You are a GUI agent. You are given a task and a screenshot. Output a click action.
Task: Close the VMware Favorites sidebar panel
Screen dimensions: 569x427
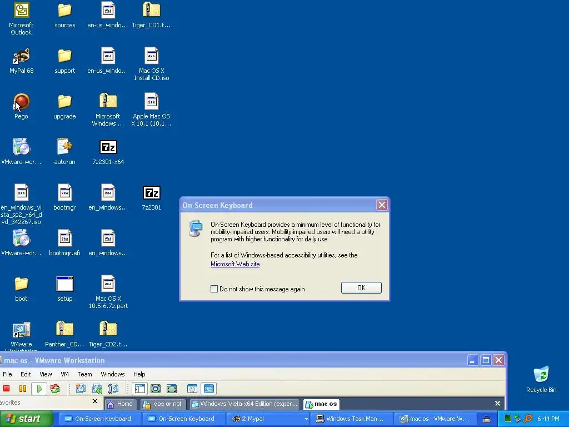pos(94,401)
